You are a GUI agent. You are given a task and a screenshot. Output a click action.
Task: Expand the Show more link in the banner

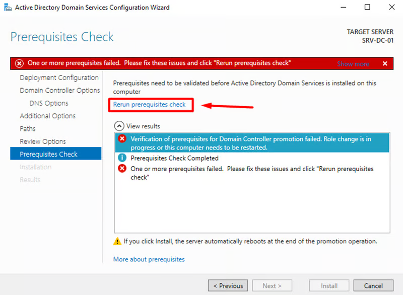(353, 64)
